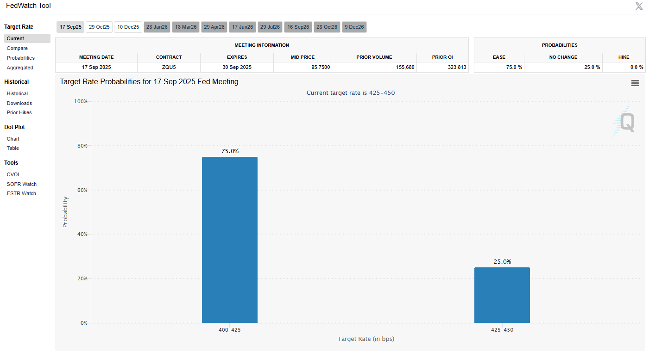Click the X (Twitter) share icon

point(639,6)
